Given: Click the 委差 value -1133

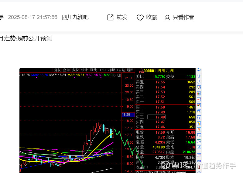Looking at the screenshot, I should 190,77.
